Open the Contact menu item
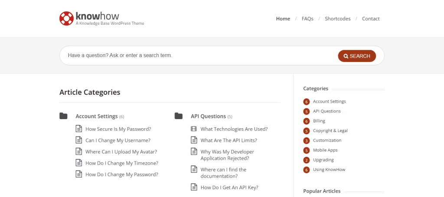Viewport: 444px width, 197px height. pyautogui.click(x=371, y=19)
